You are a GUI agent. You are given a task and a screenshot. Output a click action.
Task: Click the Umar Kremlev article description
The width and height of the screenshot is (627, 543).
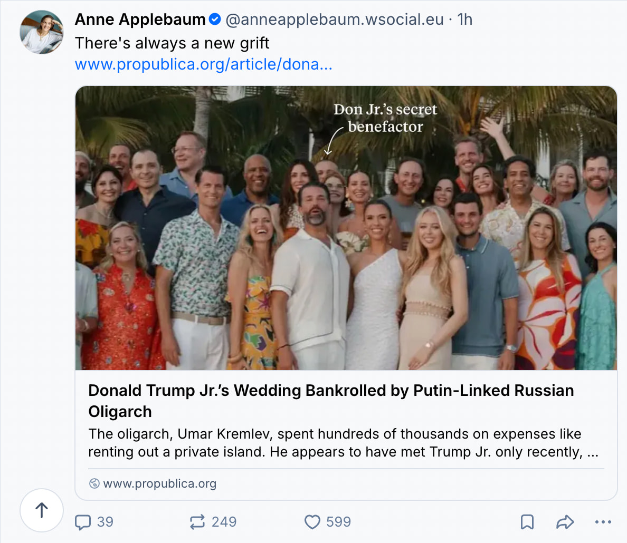pos(343,443)
